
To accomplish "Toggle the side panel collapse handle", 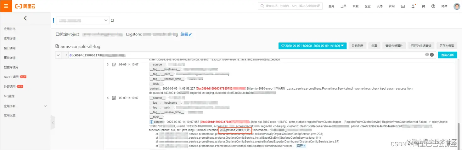I will coord(53,122).
